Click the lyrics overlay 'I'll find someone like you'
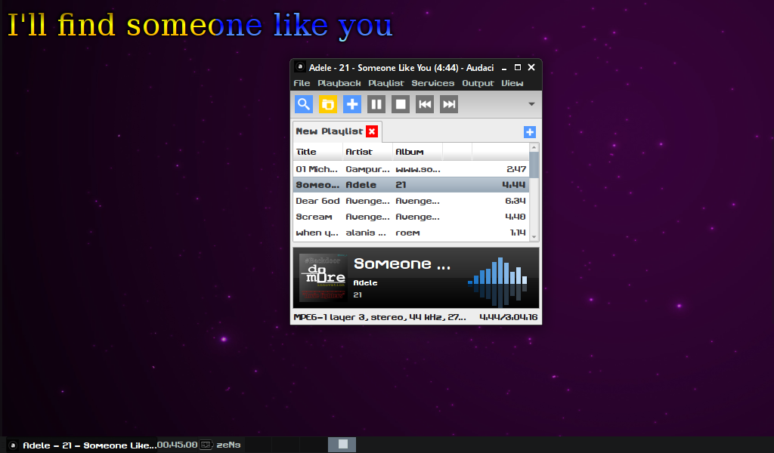 point(200,25)
